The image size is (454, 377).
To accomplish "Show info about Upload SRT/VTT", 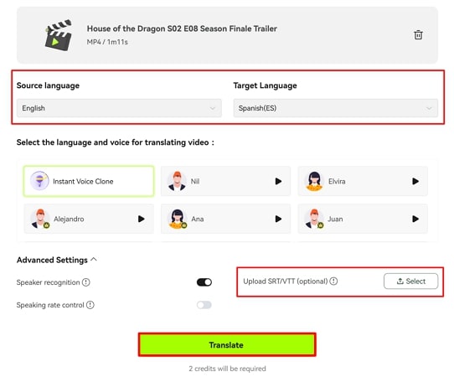I will point(333,281).
